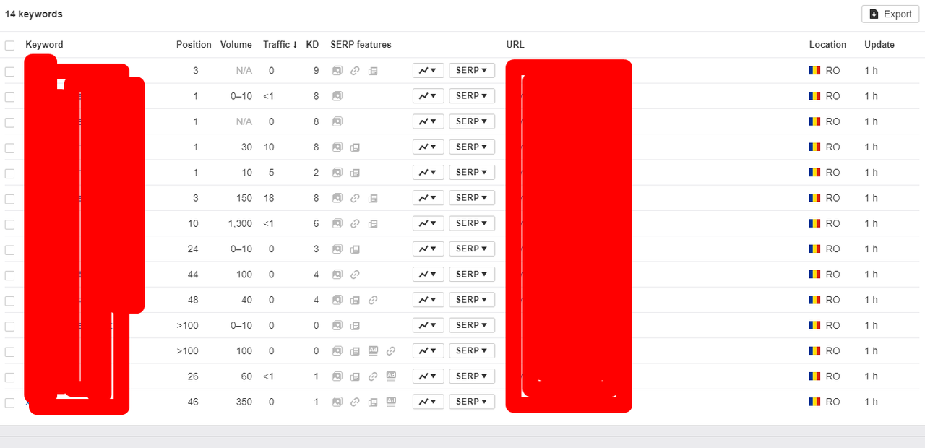Viewport: 925px width, 448px height.
Task: Click the top stories icon in KD 9 row
Action: tap(373, 71)
